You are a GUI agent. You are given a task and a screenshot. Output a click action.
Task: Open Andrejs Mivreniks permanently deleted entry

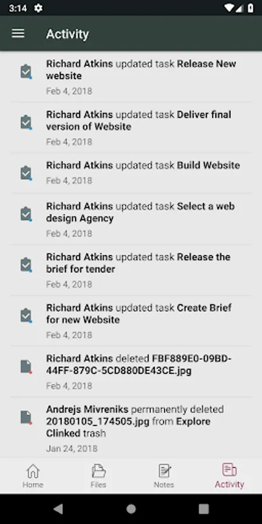pyautogui.click(x=131, y=428)
